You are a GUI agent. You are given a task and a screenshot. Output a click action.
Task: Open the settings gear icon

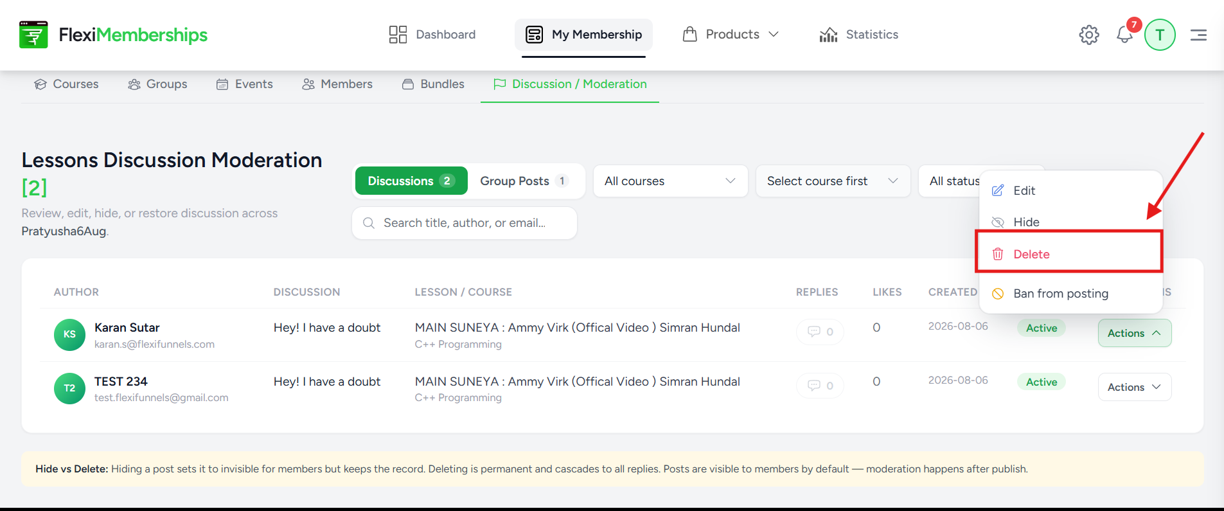[x=1089, y=35]
